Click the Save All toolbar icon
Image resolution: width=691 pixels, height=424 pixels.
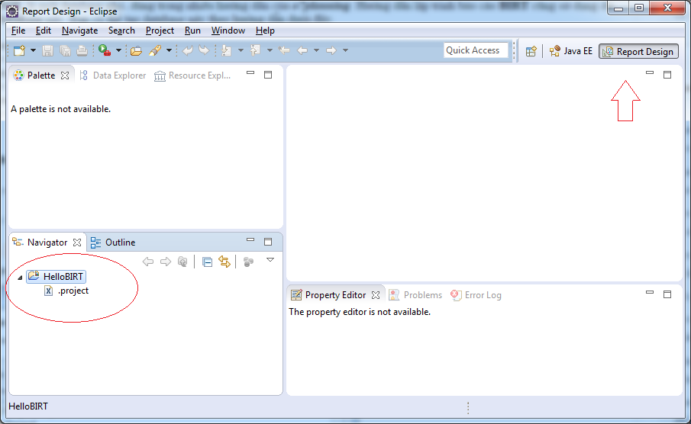pyautogui.click(x=65, y=50)
